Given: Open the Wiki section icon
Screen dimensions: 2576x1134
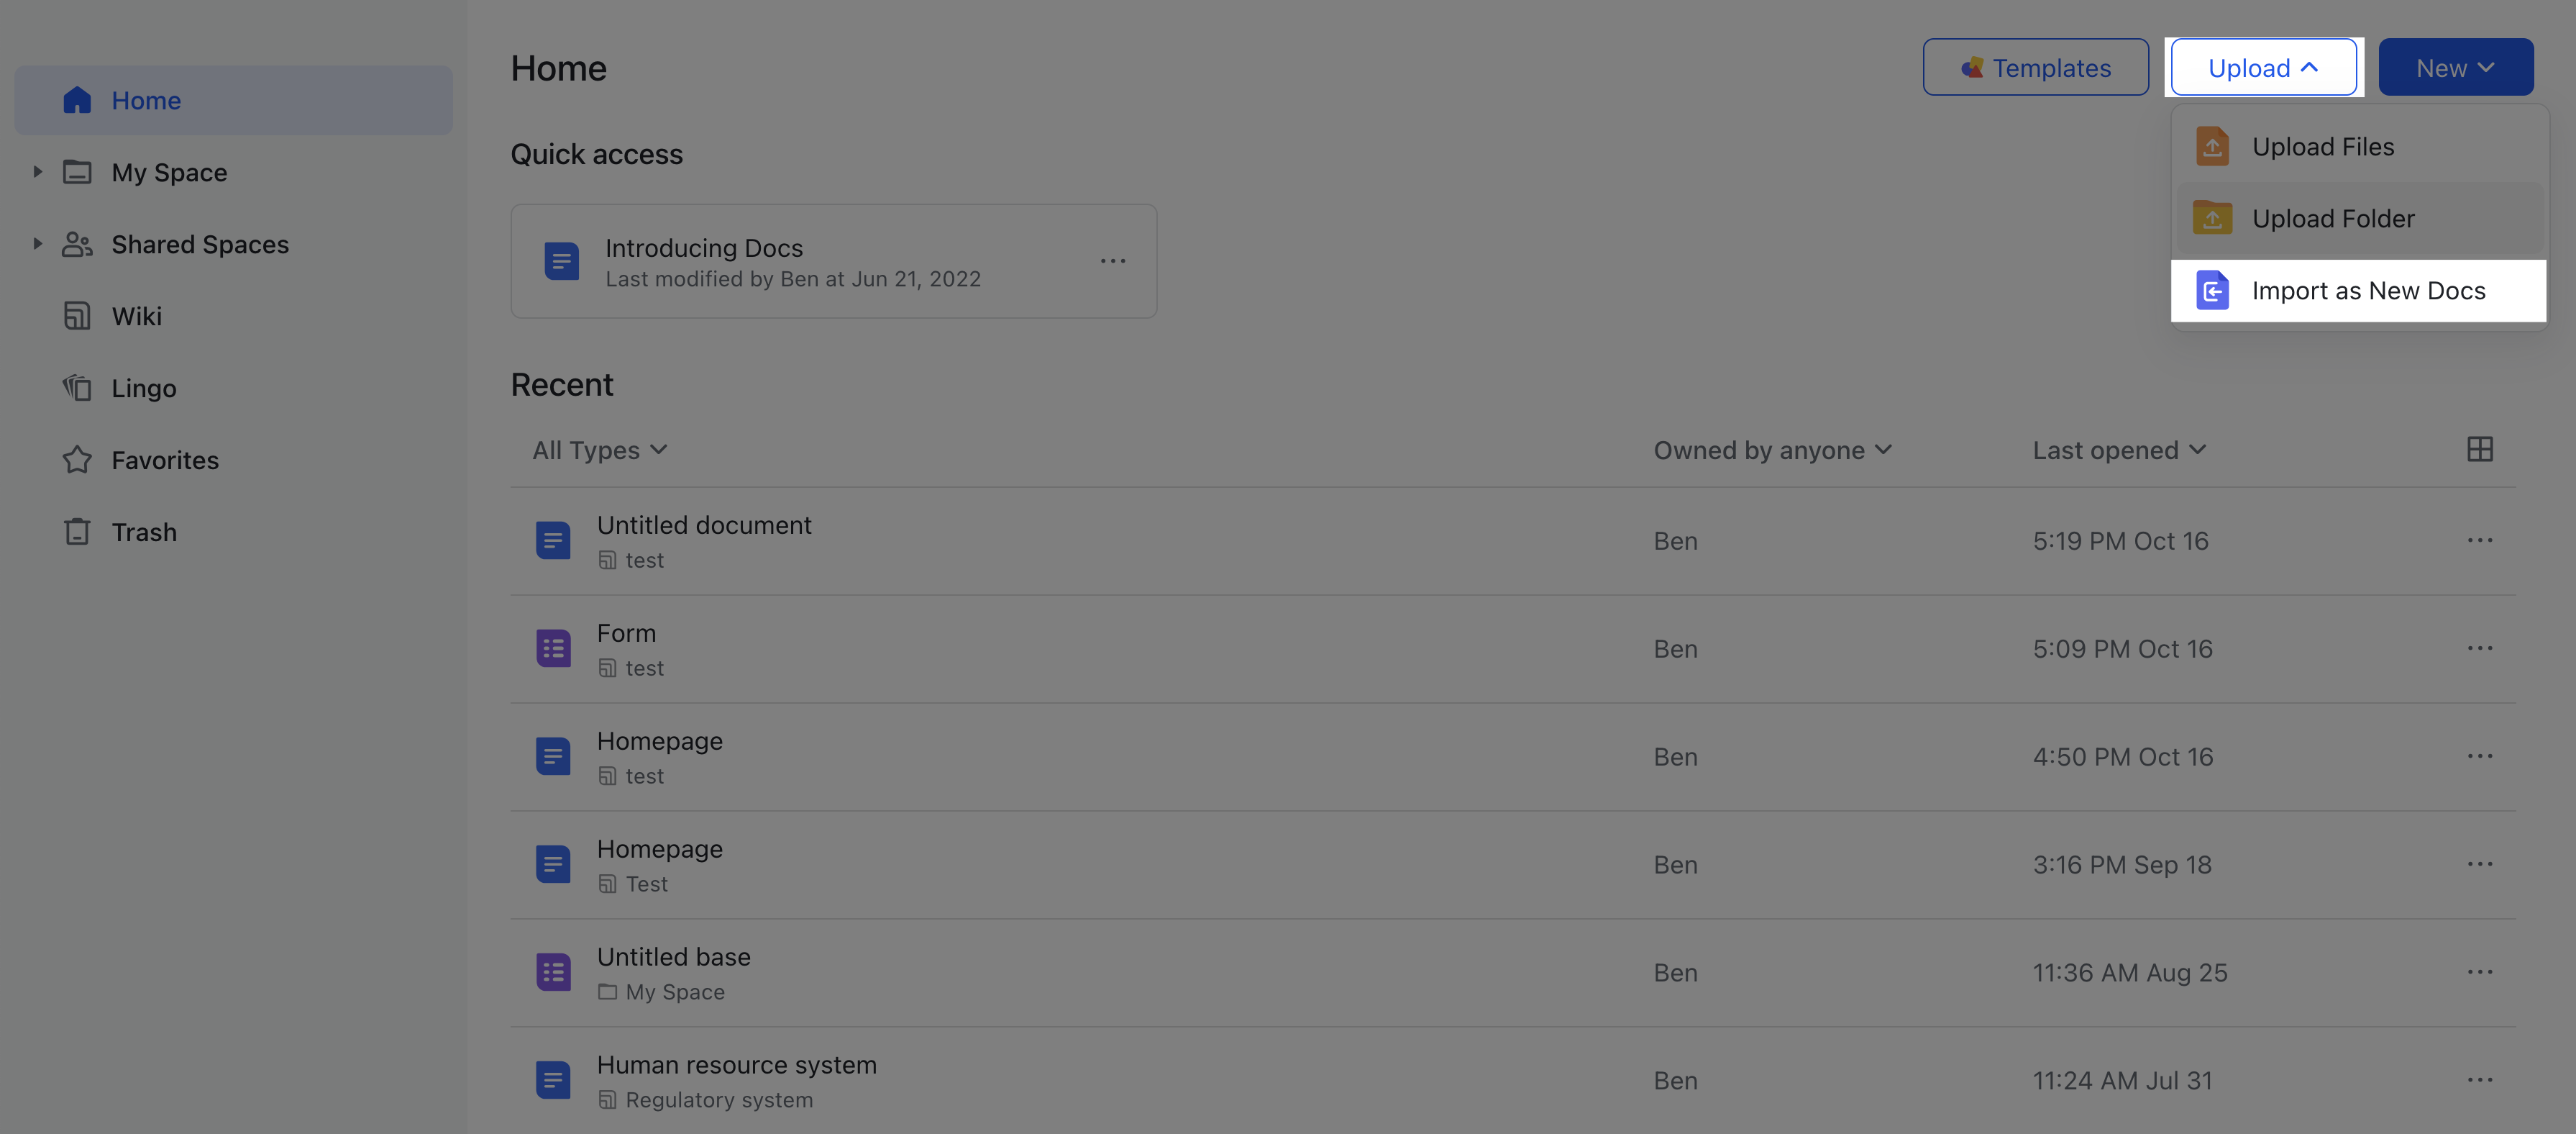Looking at the screenshot, I should click(78, 315).
